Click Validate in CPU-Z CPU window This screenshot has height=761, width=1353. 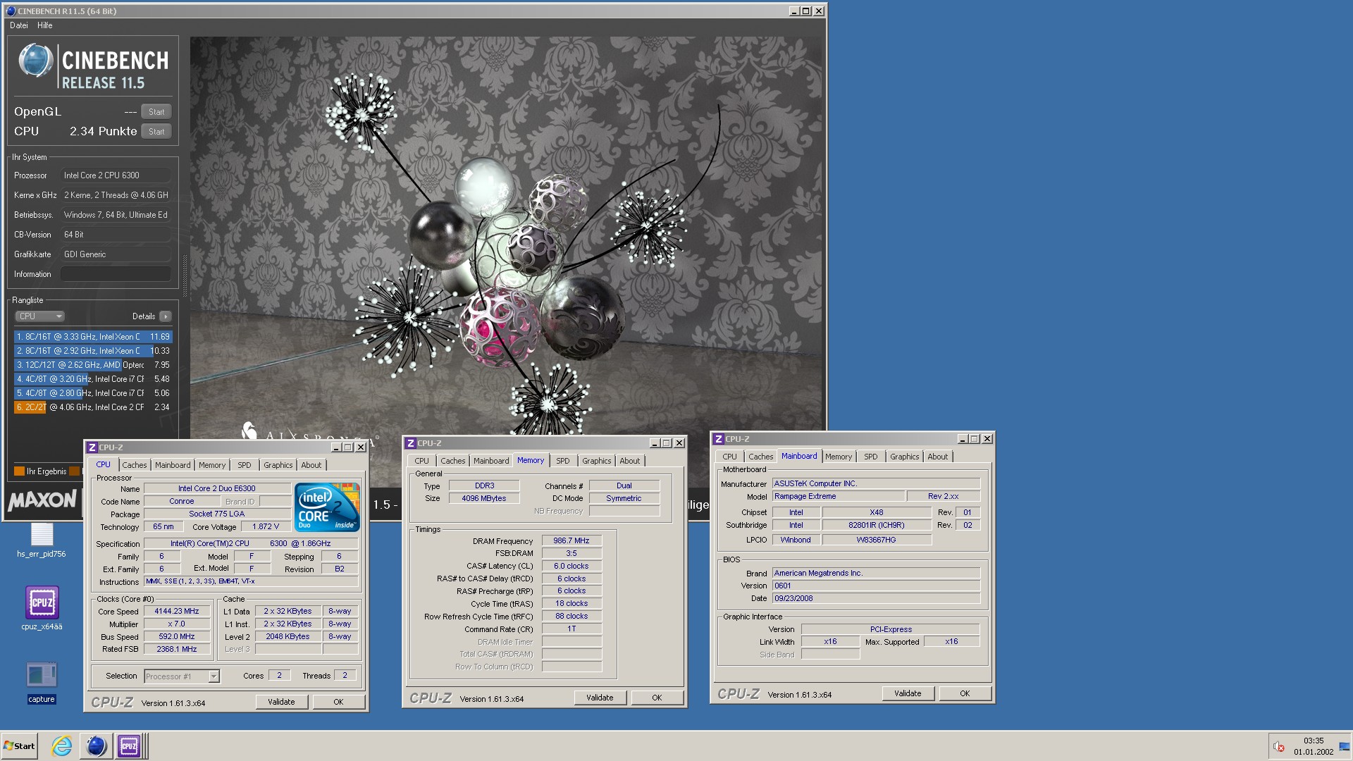click(281, 702)
